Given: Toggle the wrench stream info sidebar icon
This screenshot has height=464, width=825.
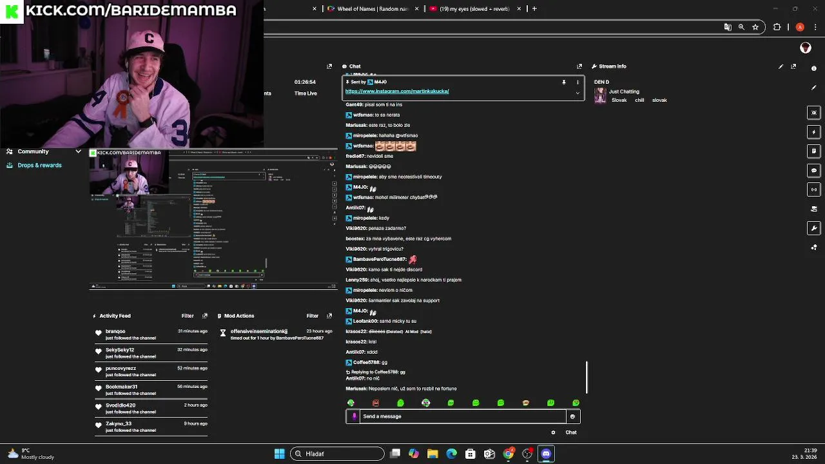Looking at the screenshot, I should click(814, 228).
